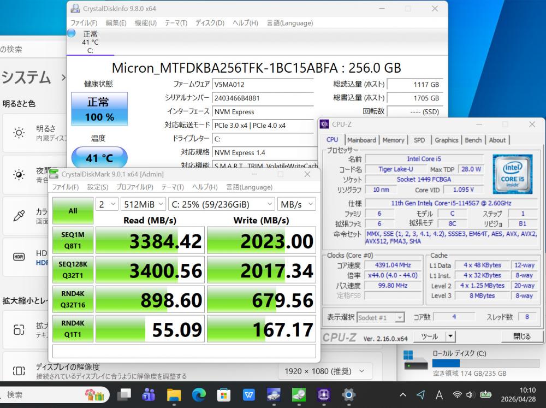This screenshot has height=408, width=546.
Task: Click the blue health status disk icon
Action: tap(71, 33)
